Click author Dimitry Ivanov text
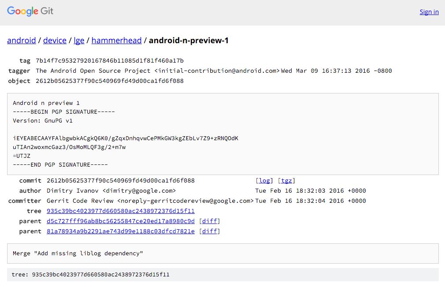The image size is (445, 287). click(x=111, y=191)
